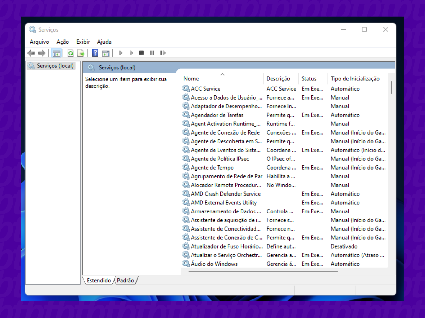Maximize the Serviços window
Image resolution: width=425 pixels, height=318 pixels.
(x=364, y=29)
